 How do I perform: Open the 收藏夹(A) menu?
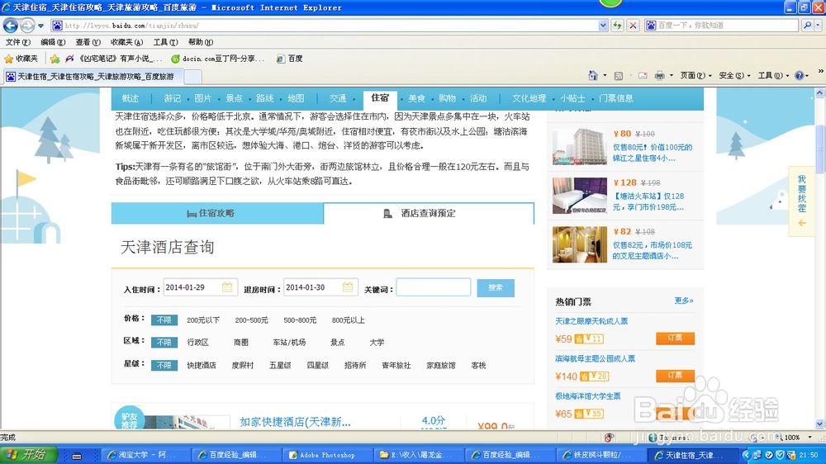[126, 42]
